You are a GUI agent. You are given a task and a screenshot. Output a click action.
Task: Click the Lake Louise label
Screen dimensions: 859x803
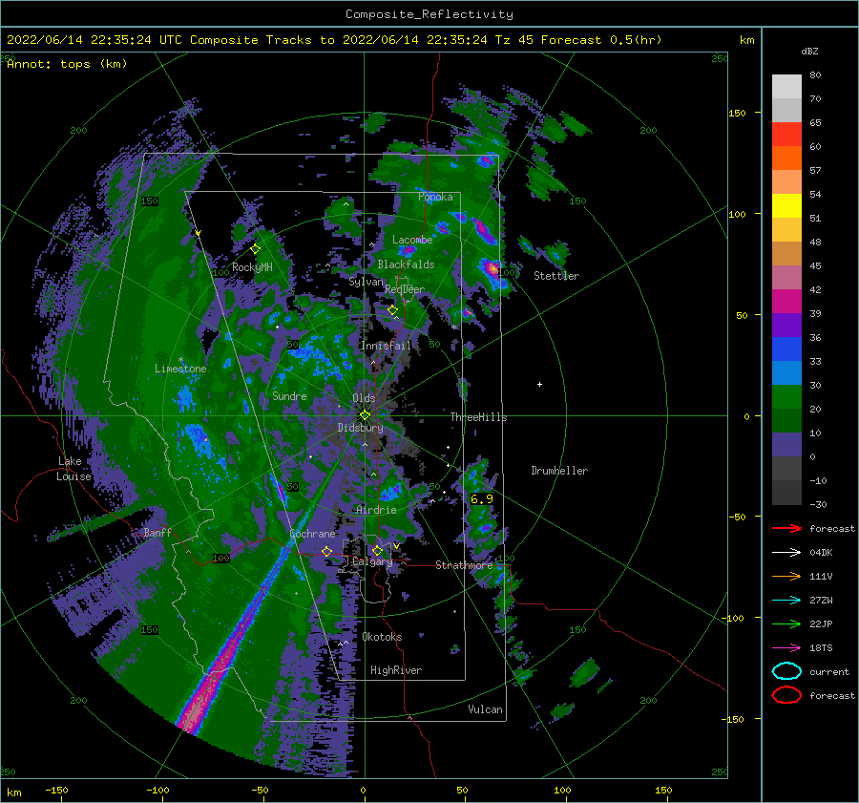click(73, 469)
